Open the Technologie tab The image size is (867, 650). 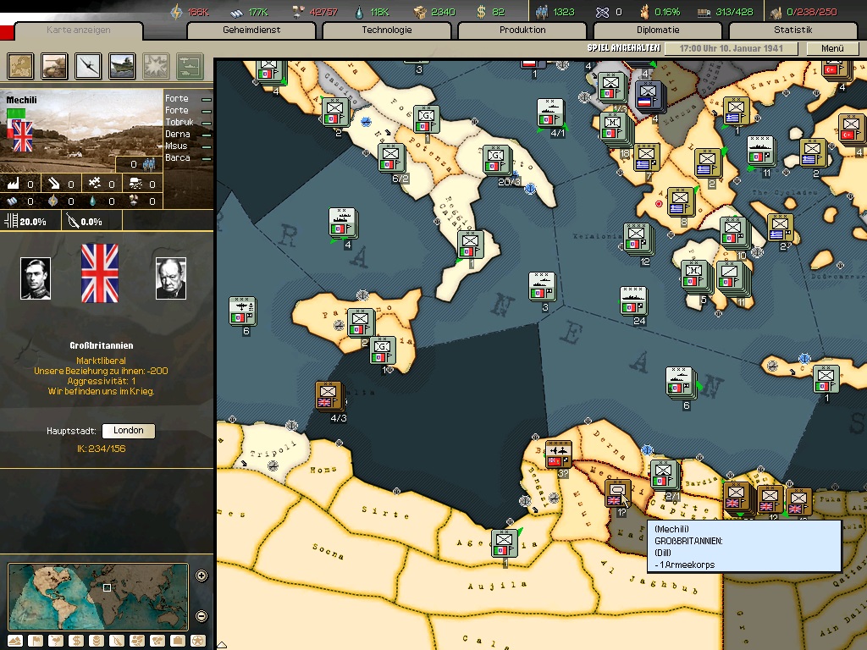coord(387,30)
